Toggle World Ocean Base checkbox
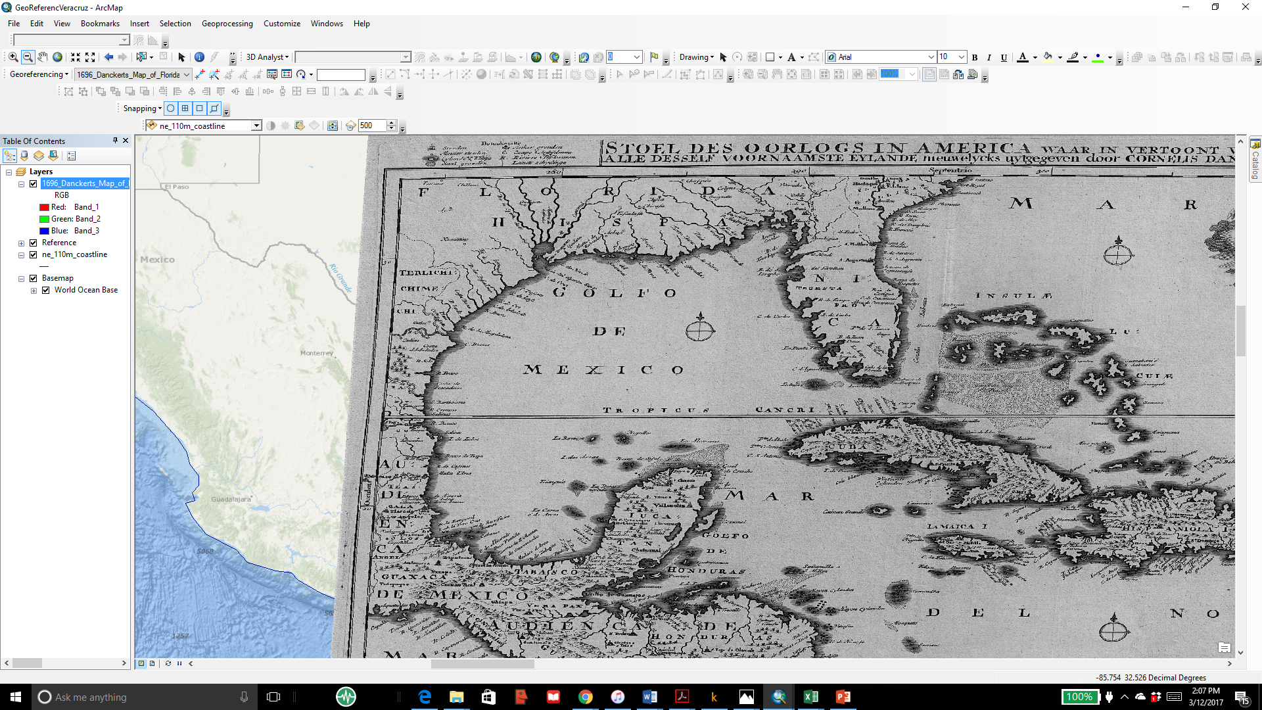Viewport: 1262px width, 710px height. 45,290
